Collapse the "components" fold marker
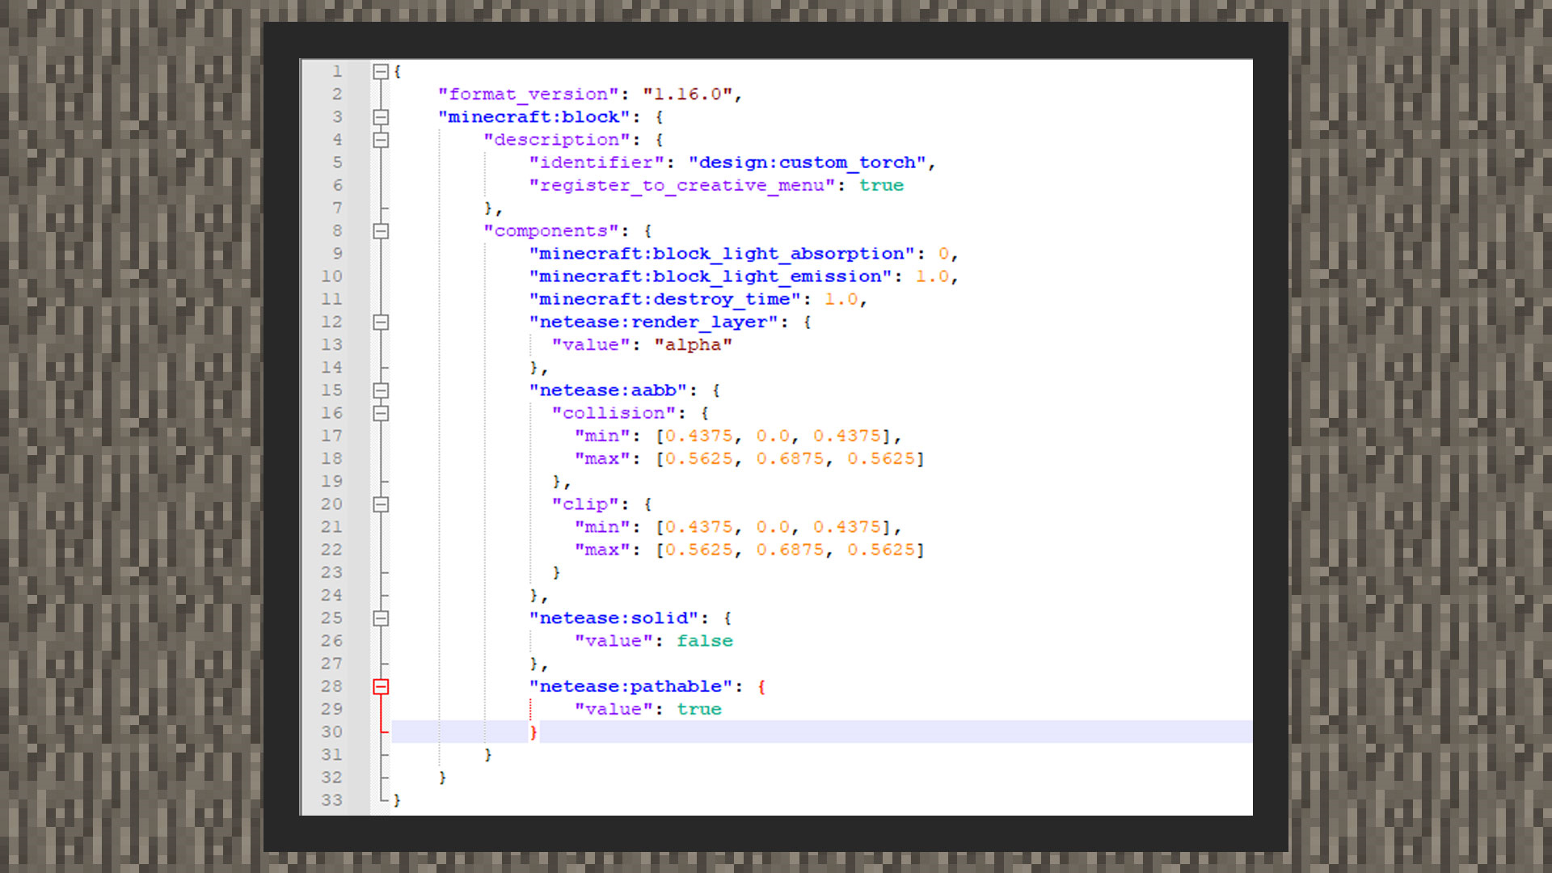The height and width of the screenshot is (873, 1552). [x=381, y=231]
